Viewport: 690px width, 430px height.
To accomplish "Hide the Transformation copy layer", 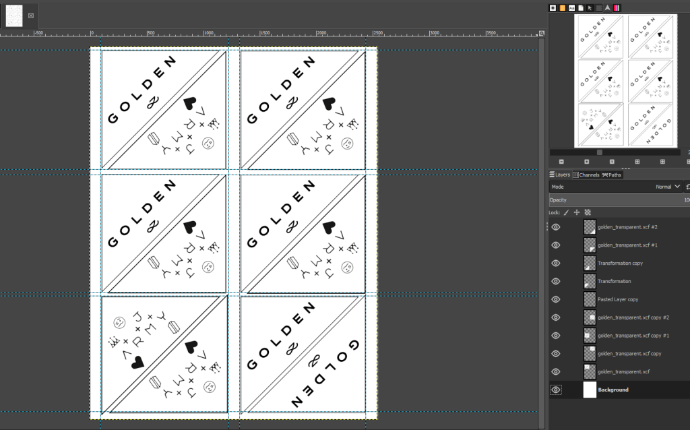I will tap(556, 263).
